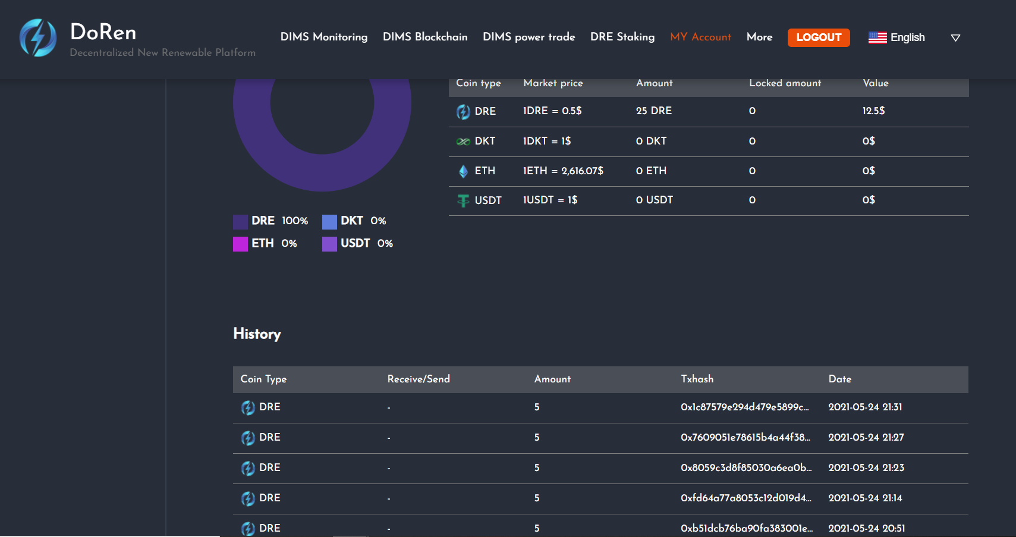Click the ETH diamond coin icon
This screenshot has width=1016, height=537.
[463, 171]
